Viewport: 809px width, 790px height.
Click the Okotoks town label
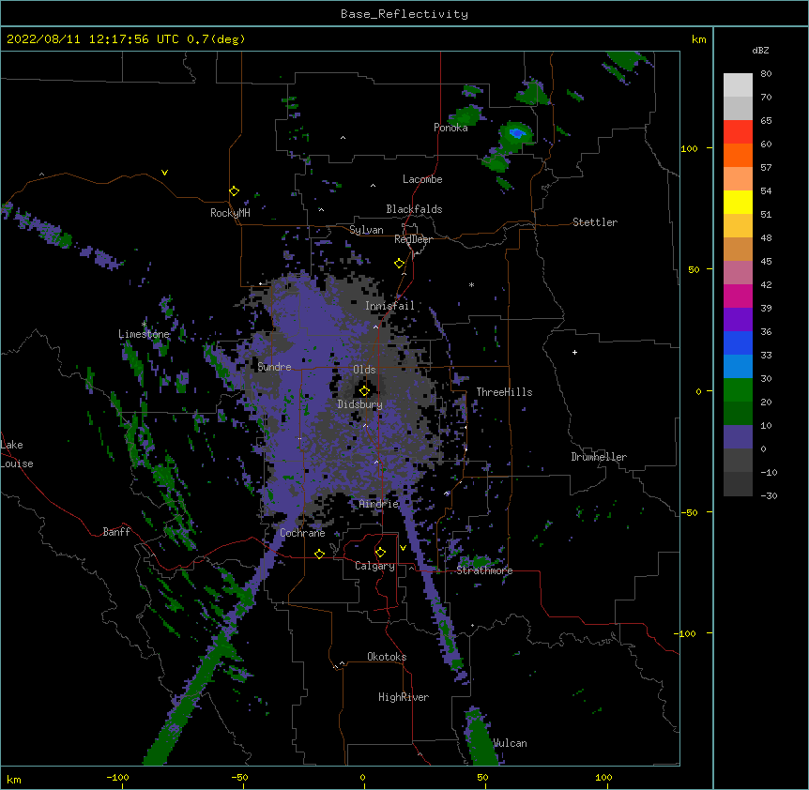pos(387,657)
